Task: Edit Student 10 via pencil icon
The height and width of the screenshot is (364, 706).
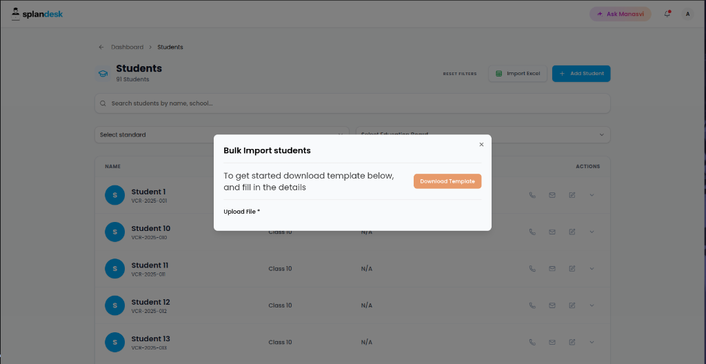Action: (572, 232)
